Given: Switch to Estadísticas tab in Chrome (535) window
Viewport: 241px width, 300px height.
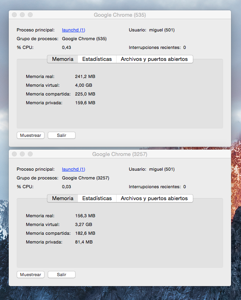Looking at the screenshot, I should click(97, 59).
